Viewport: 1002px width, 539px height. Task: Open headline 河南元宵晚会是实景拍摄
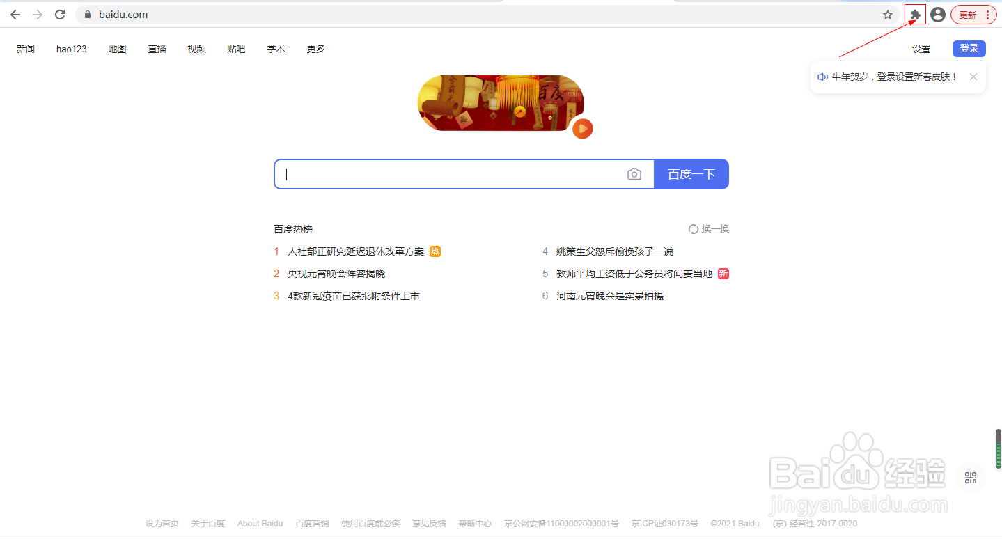click(610, 296)
